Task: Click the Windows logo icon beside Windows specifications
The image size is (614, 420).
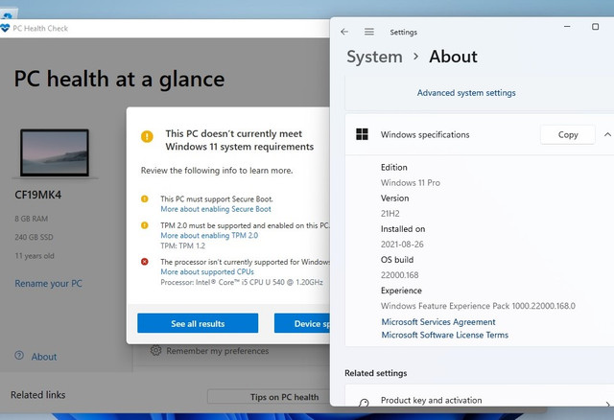Action: click(362, 134)
